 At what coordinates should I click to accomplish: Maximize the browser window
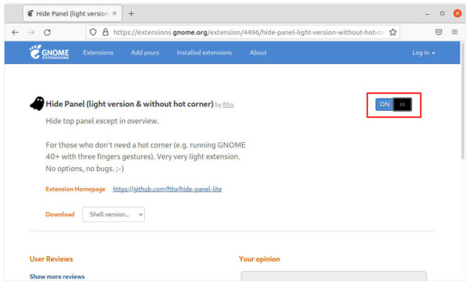point(442,13)
